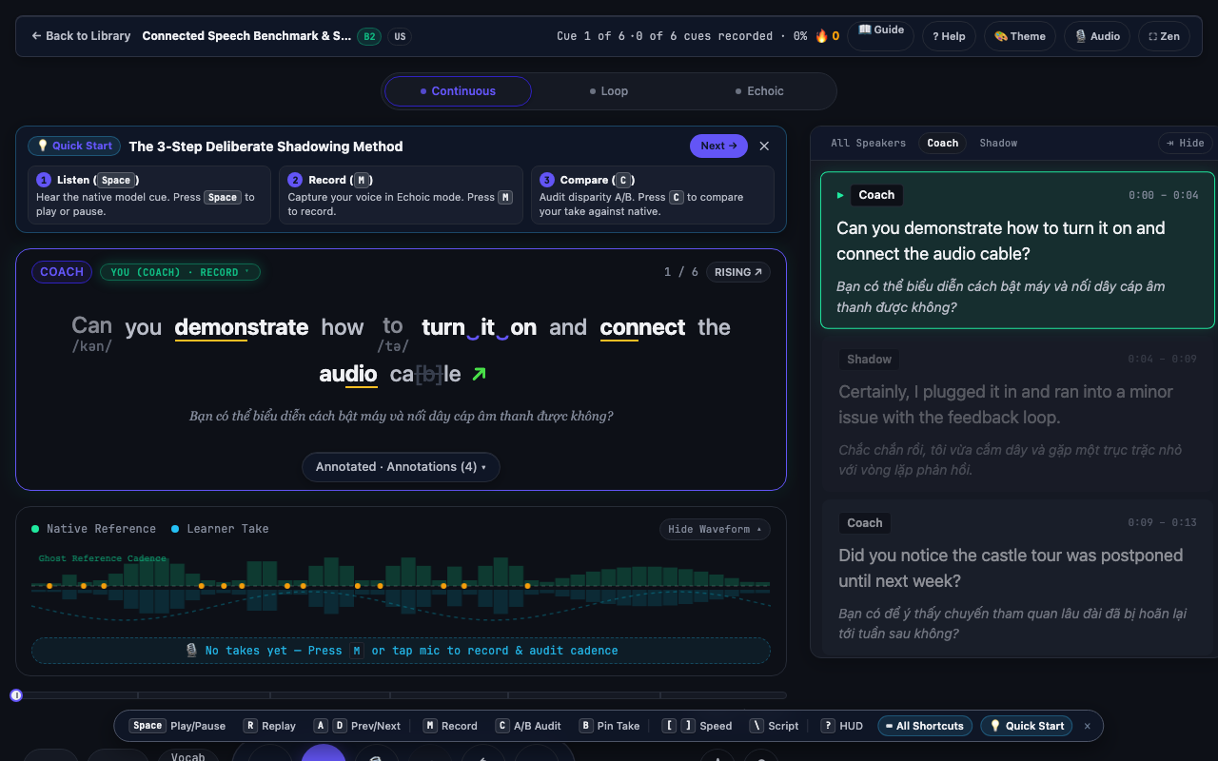This screenshot has width=1218, height=761.
Task: Expand the Annotated Annotations (4) dropdown
Action: point(401,467)
